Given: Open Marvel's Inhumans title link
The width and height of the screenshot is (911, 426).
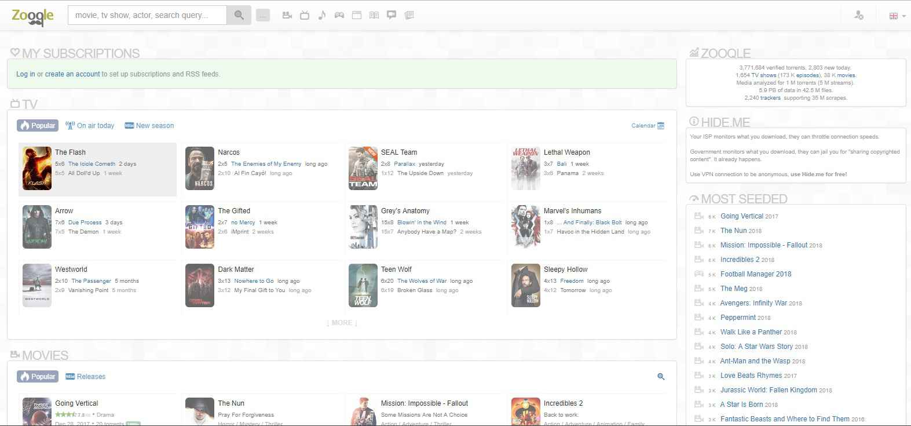Looking at the screenshot, I should (573, 211).
